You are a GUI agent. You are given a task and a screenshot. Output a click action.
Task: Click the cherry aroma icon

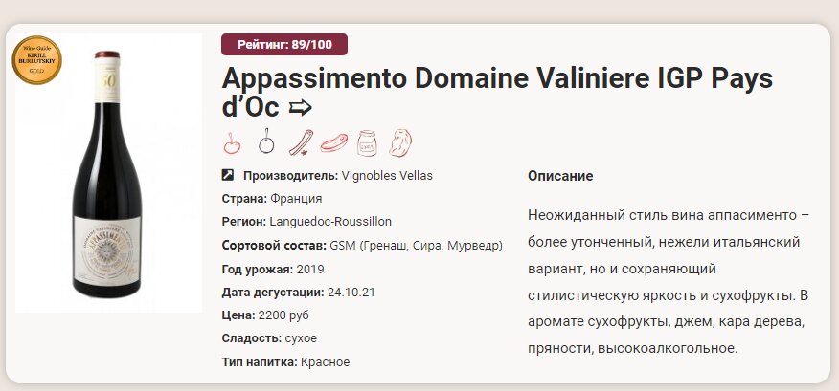232,143
